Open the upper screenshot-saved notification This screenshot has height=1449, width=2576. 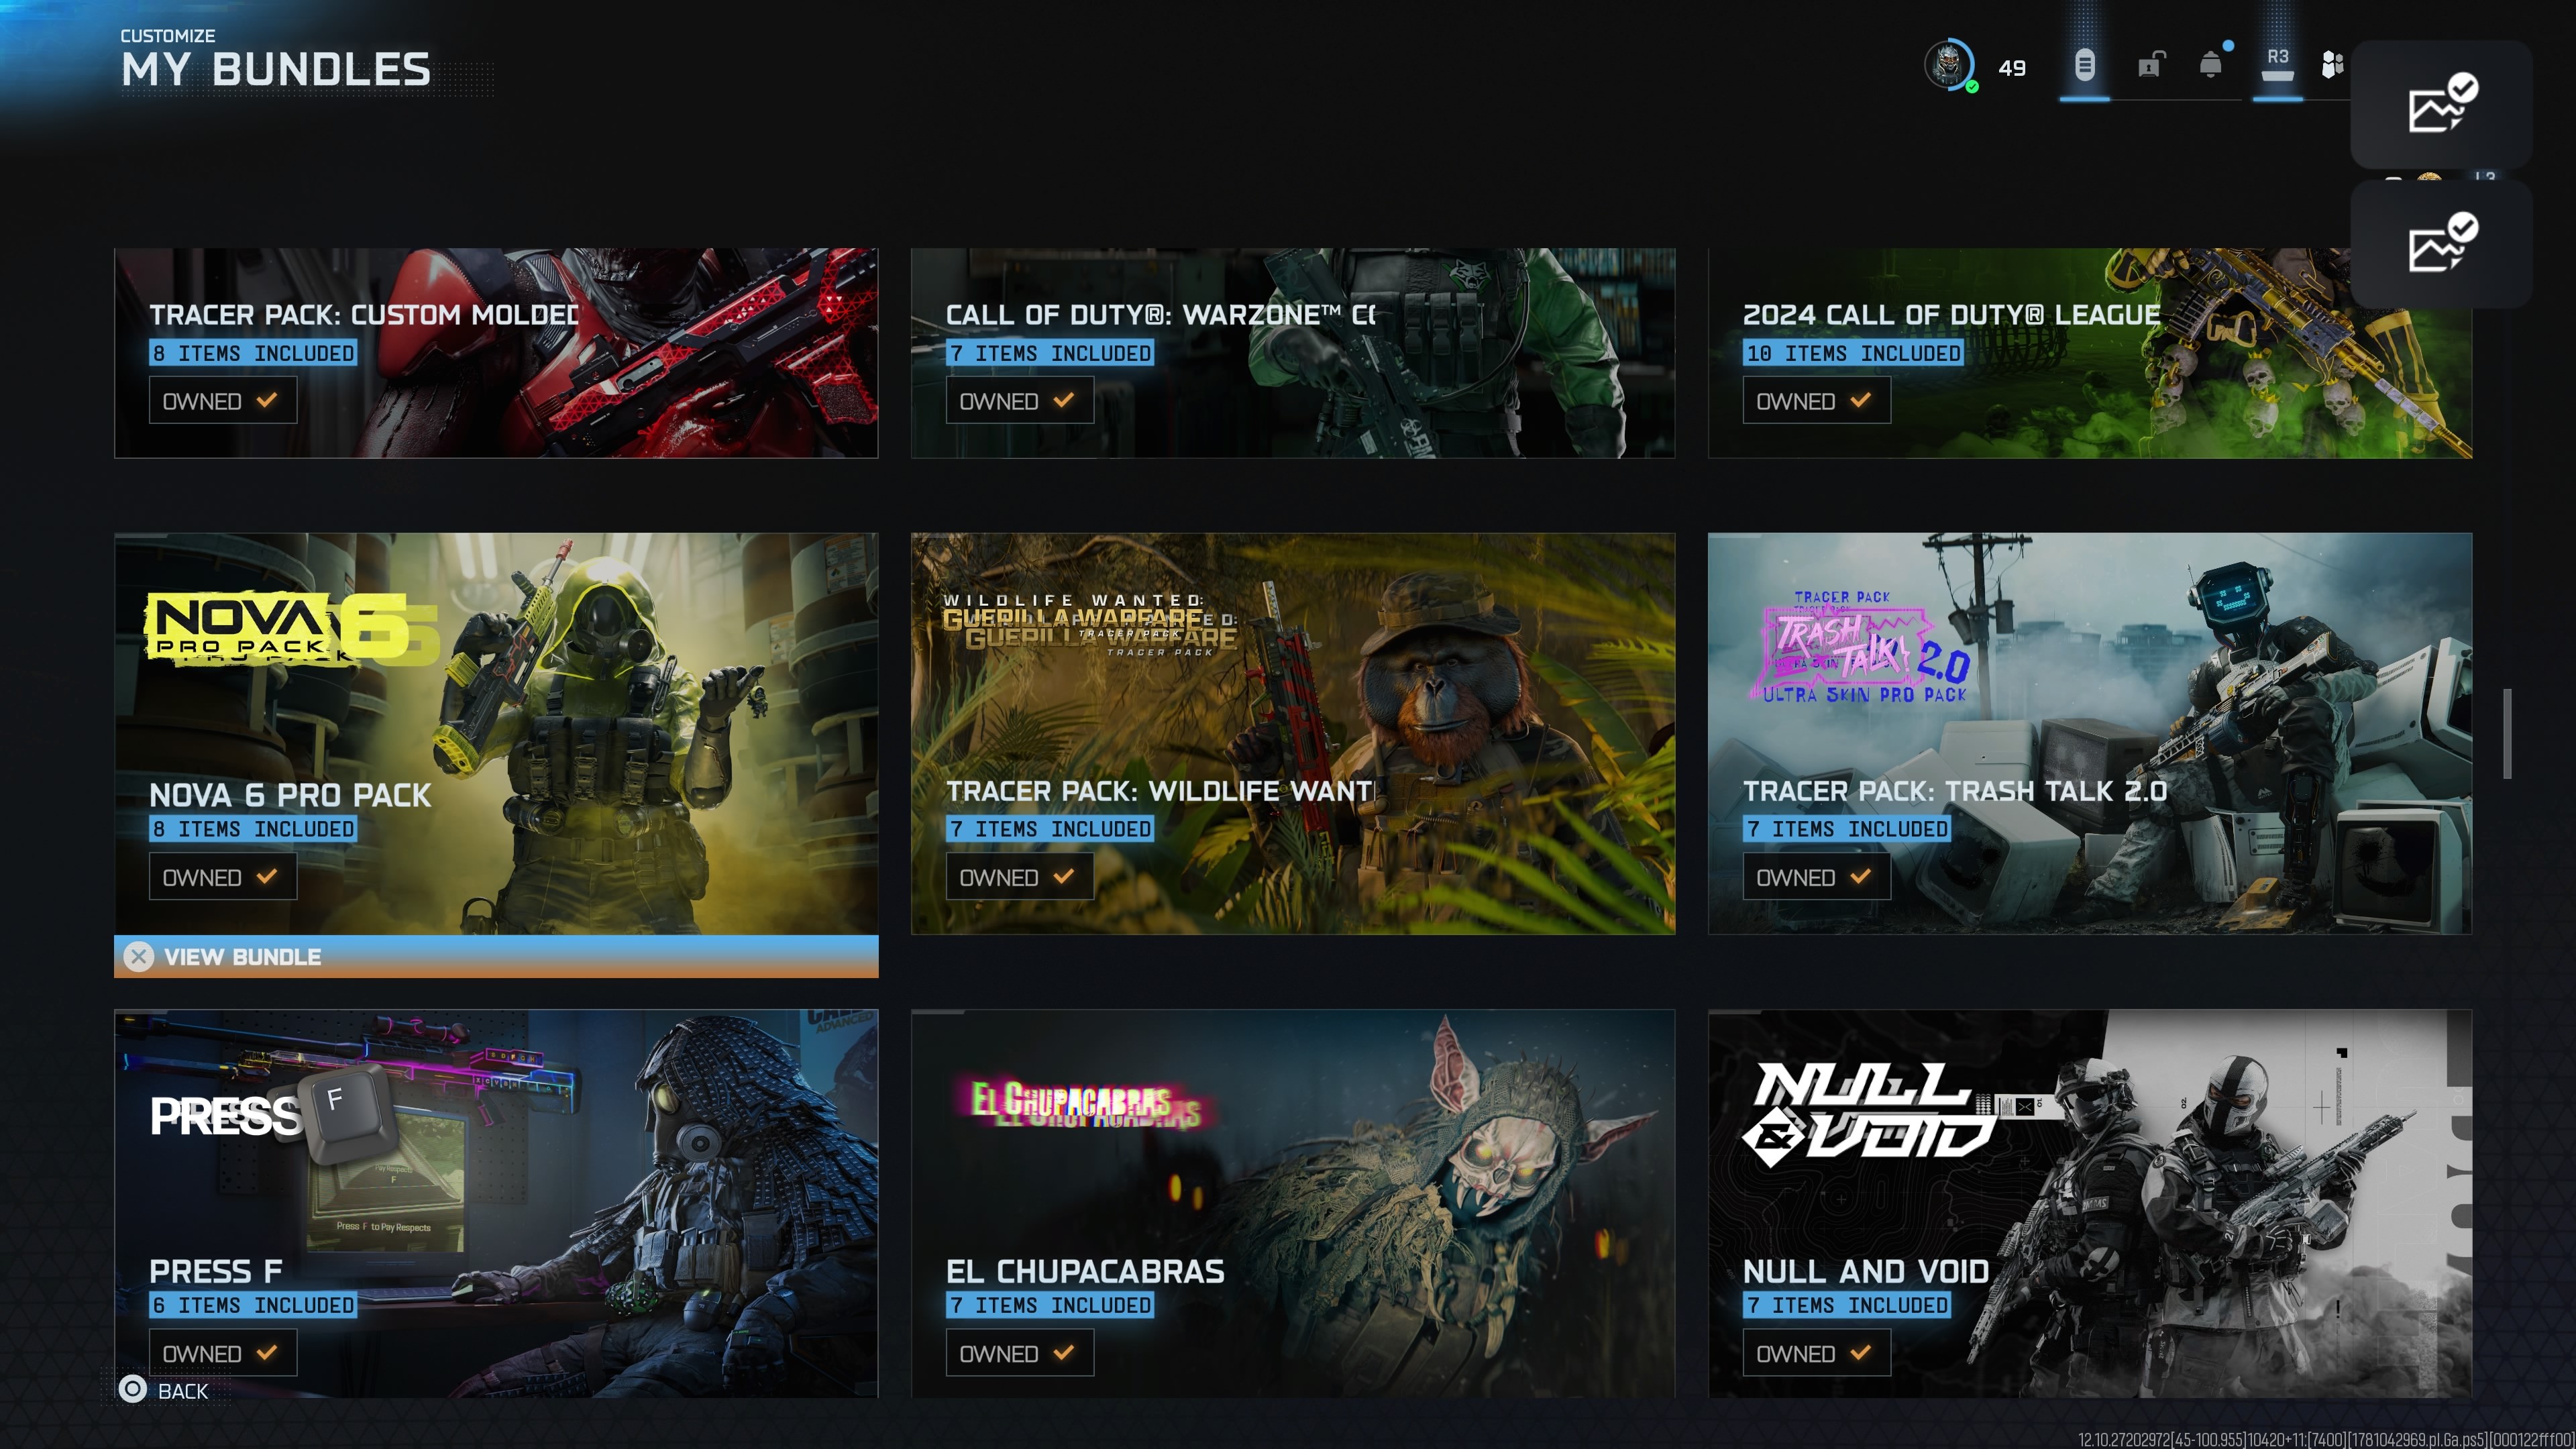2441,104
